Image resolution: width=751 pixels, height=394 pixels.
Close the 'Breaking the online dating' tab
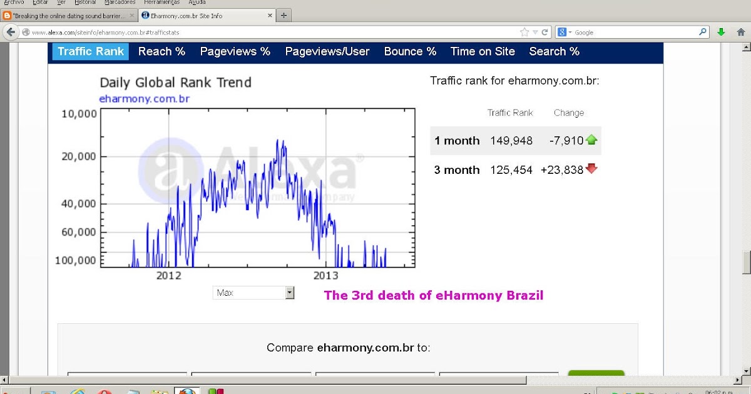(x=131, y=16)
